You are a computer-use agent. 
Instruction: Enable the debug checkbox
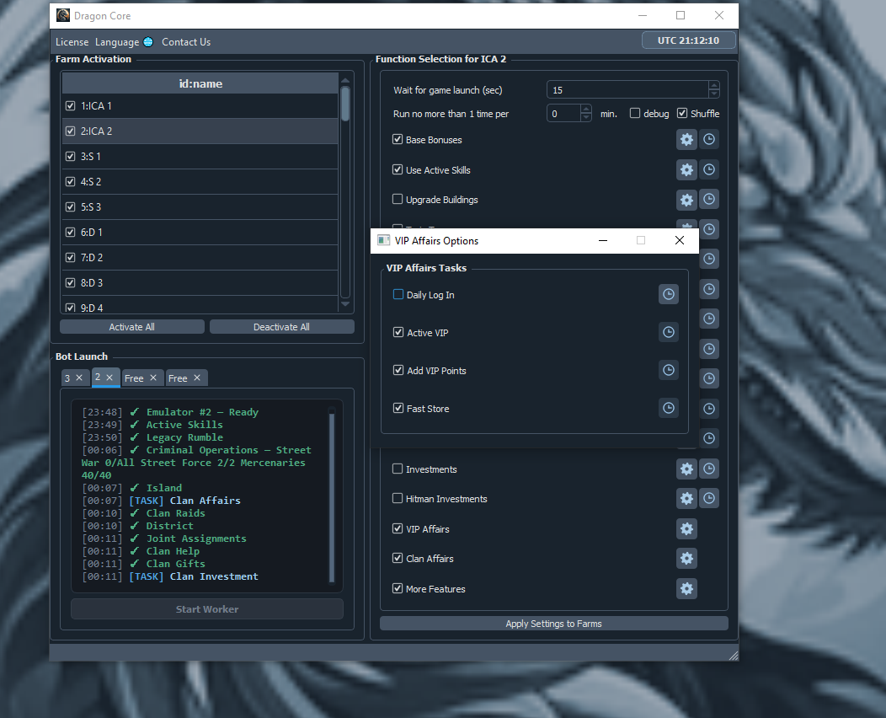pyautogui.click(x=634, y=113)
